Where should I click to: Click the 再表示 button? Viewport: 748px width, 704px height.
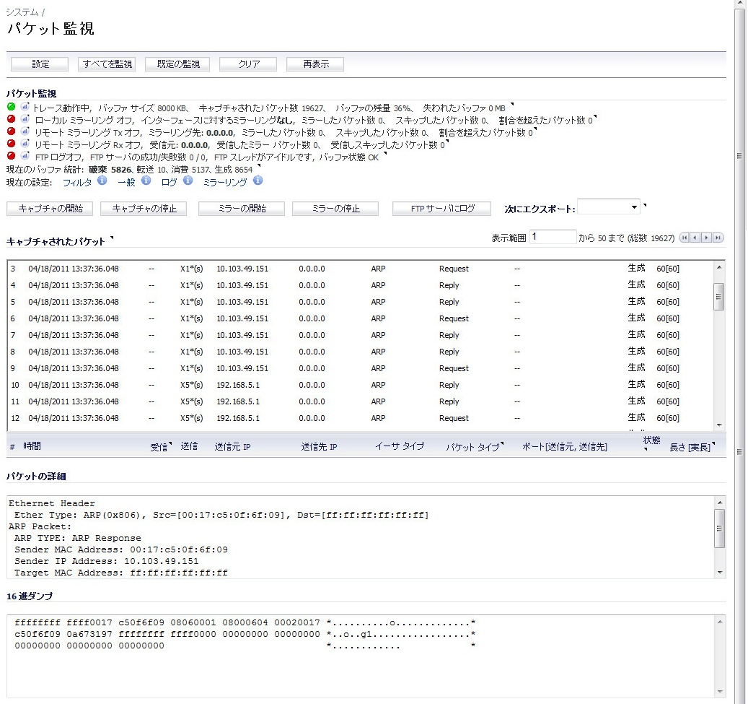pos(315,64)
